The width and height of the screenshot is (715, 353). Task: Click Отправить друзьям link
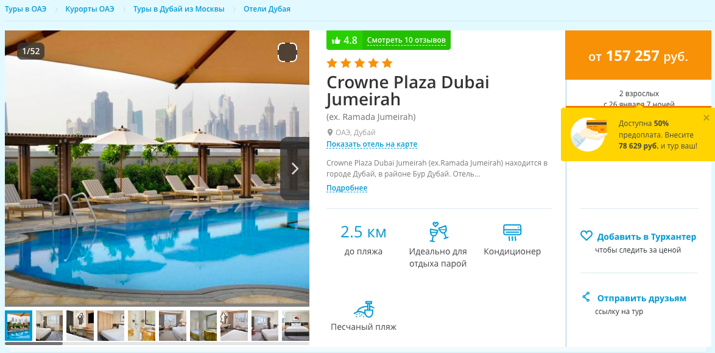tap(641, 298)
